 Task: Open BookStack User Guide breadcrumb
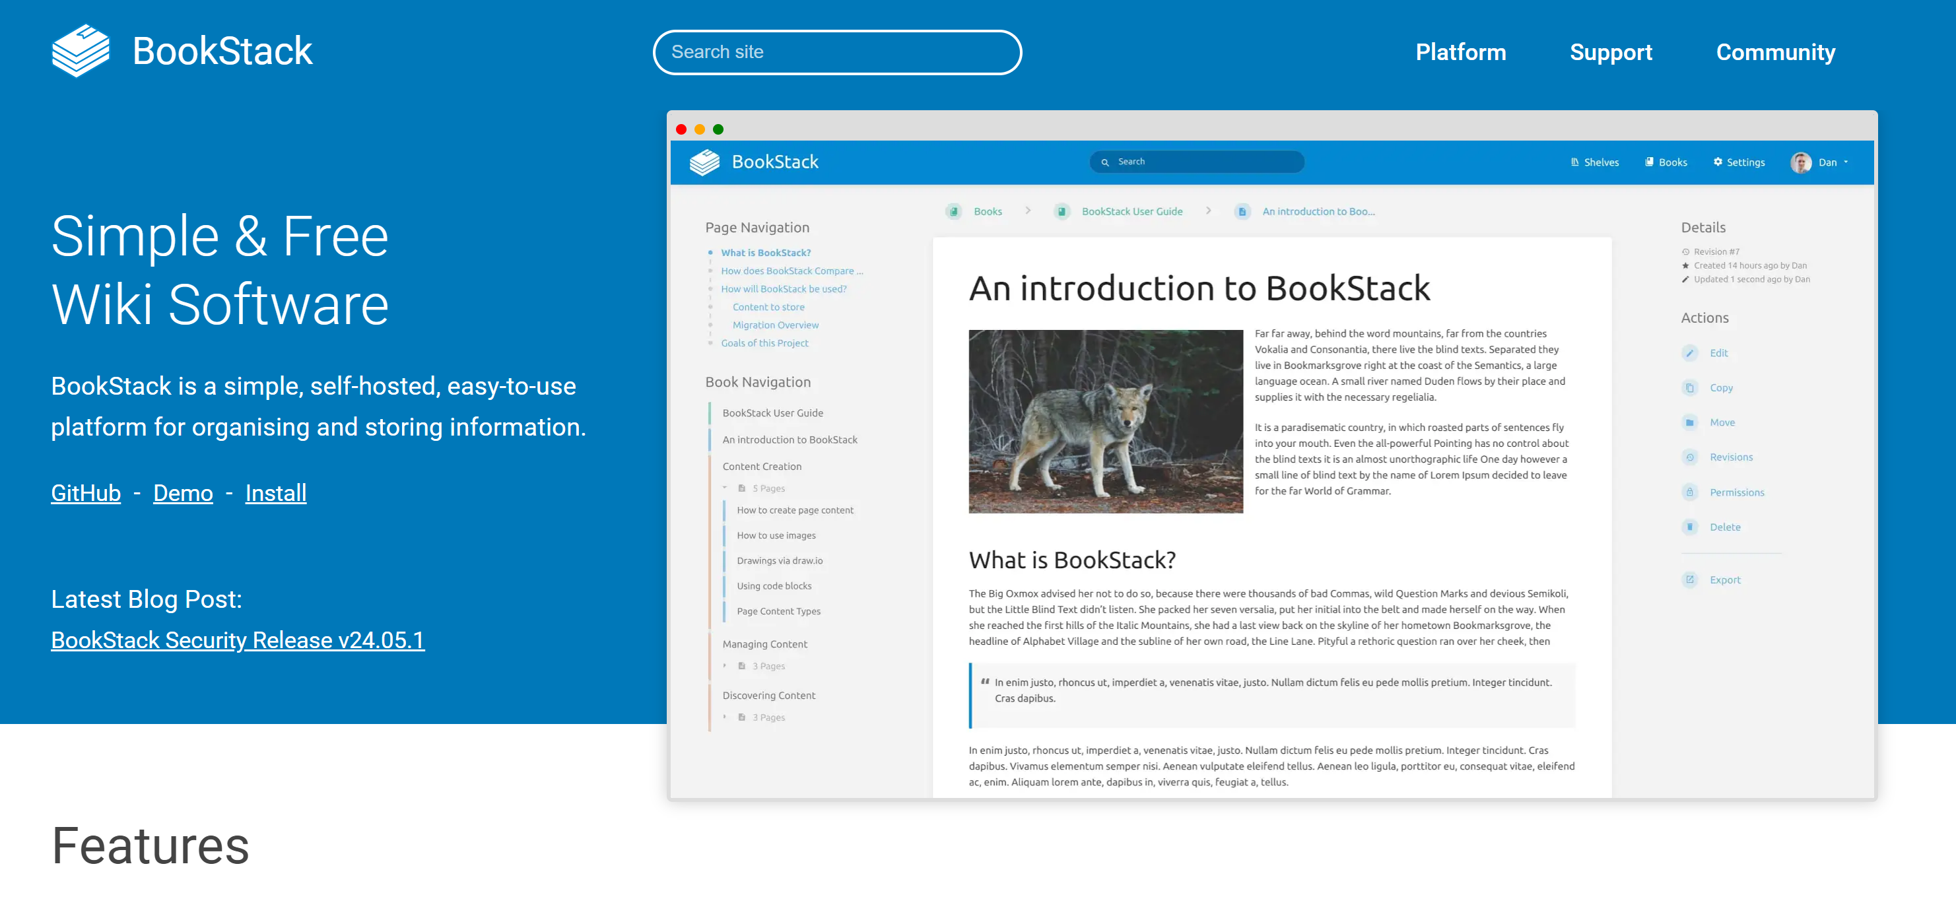(x=1131, y=212)
